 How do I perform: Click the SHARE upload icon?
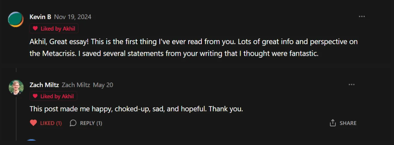tap(333, 123)
